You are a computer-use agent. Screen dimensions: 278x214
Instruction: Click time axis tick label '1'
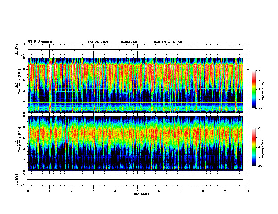49,191
